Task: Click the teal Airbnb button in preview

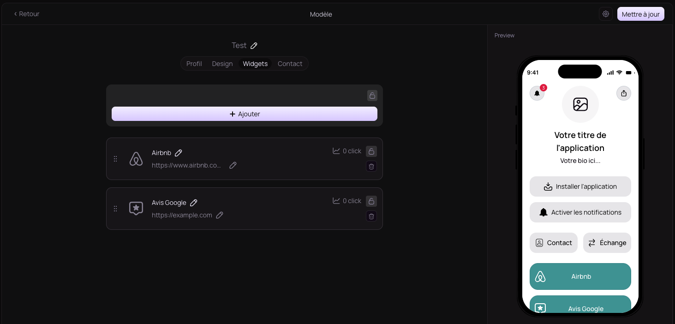Action: [x=580, y=276]
